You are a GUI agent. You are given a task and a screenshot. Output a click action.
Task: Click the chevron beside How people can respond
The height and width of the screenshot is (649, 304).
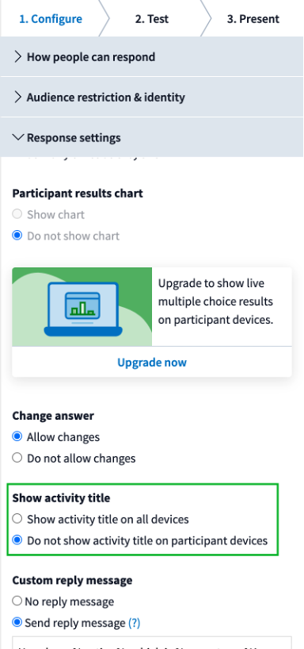coord(17,56)
